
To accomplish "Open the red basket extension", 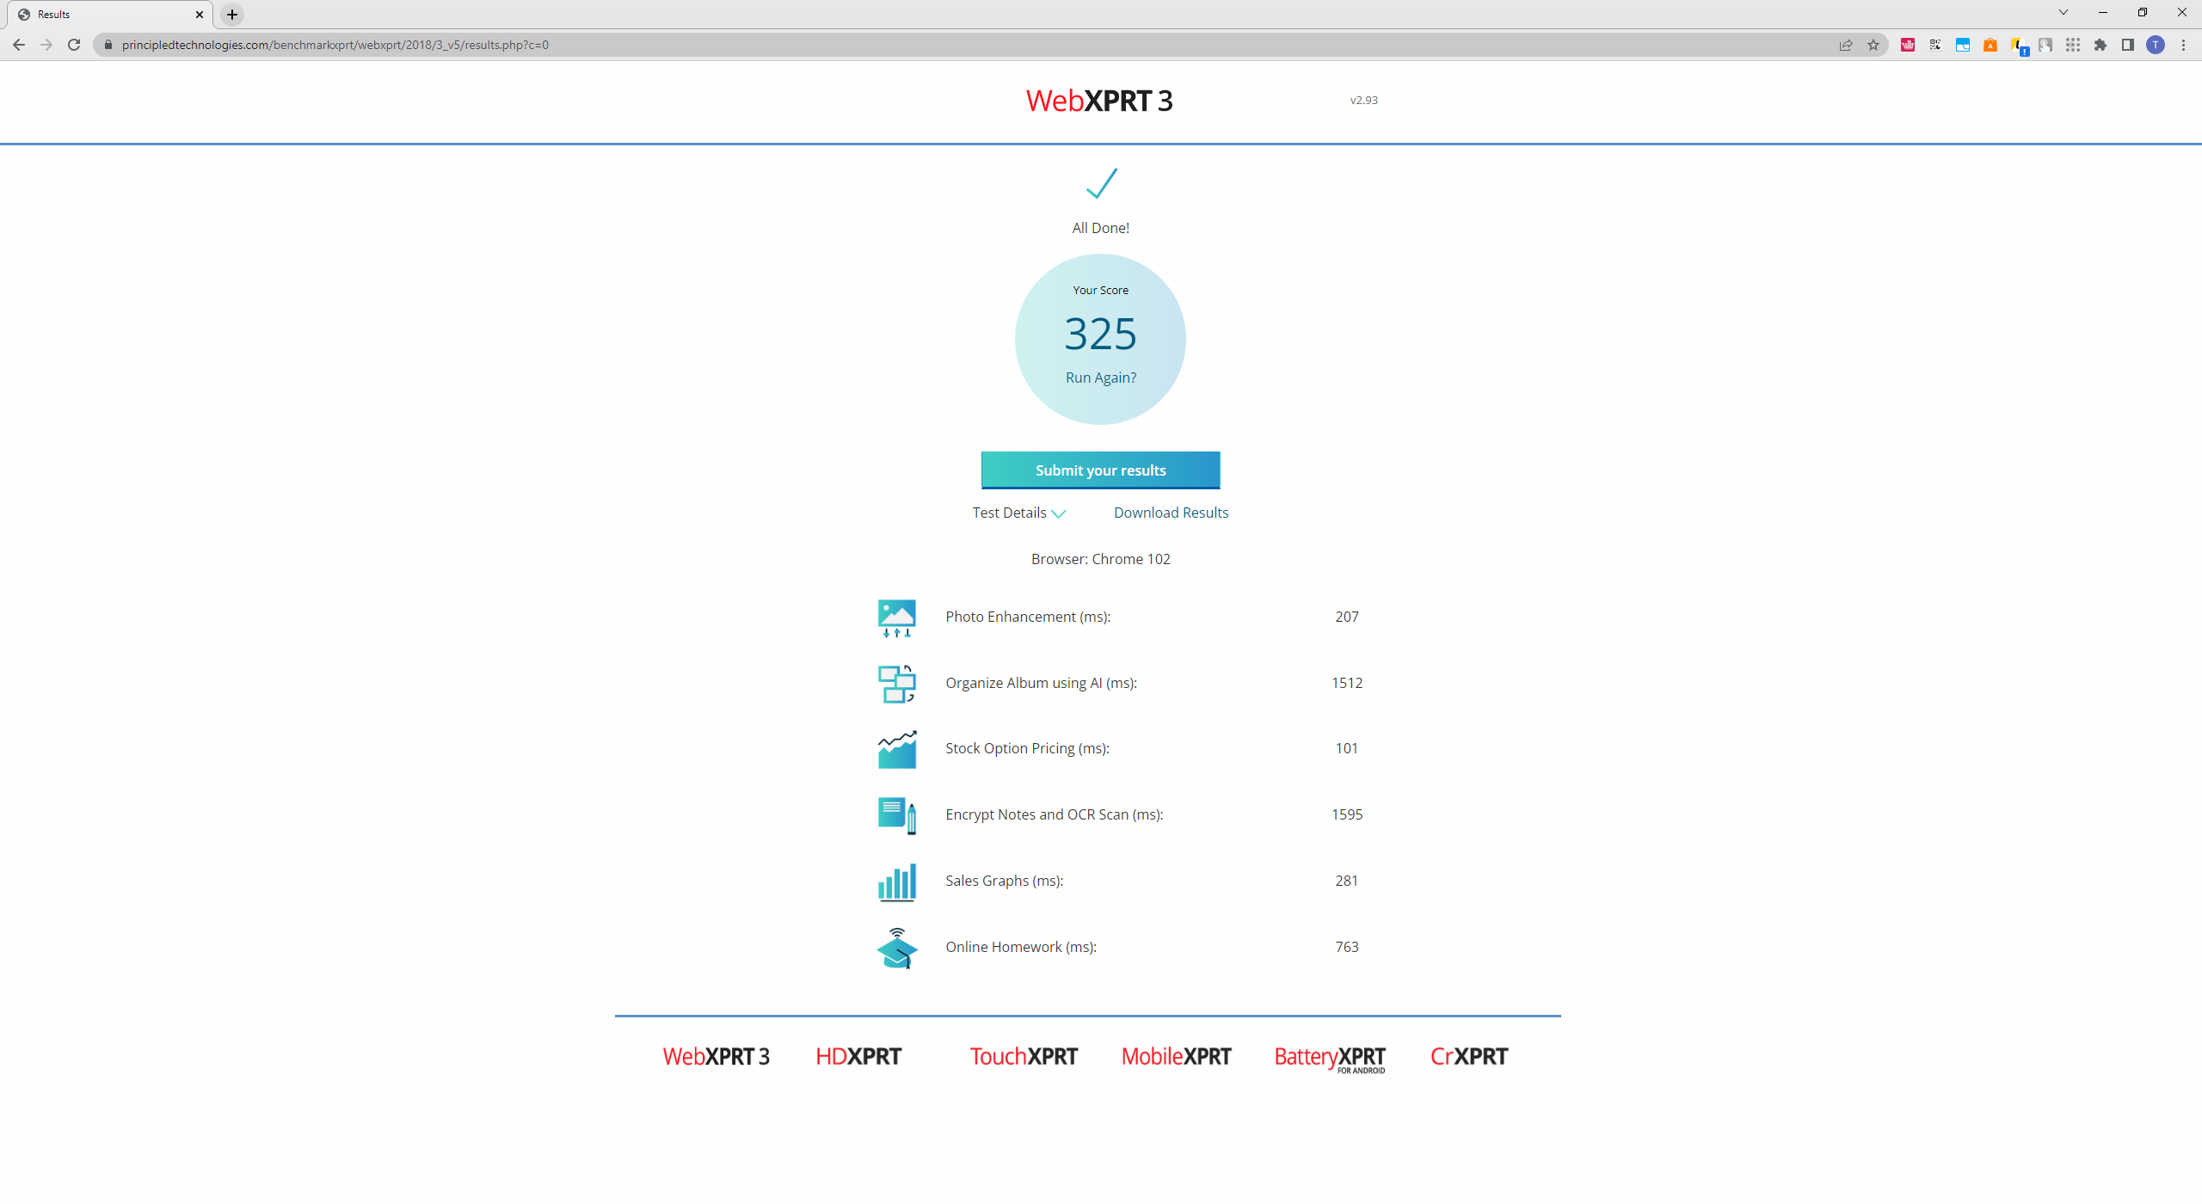I will (1908, 45).
